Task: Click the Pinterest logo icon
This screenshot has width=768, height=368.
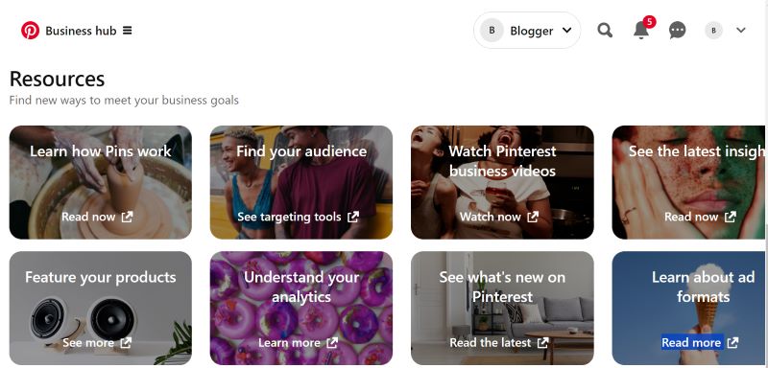Action: 30,31
